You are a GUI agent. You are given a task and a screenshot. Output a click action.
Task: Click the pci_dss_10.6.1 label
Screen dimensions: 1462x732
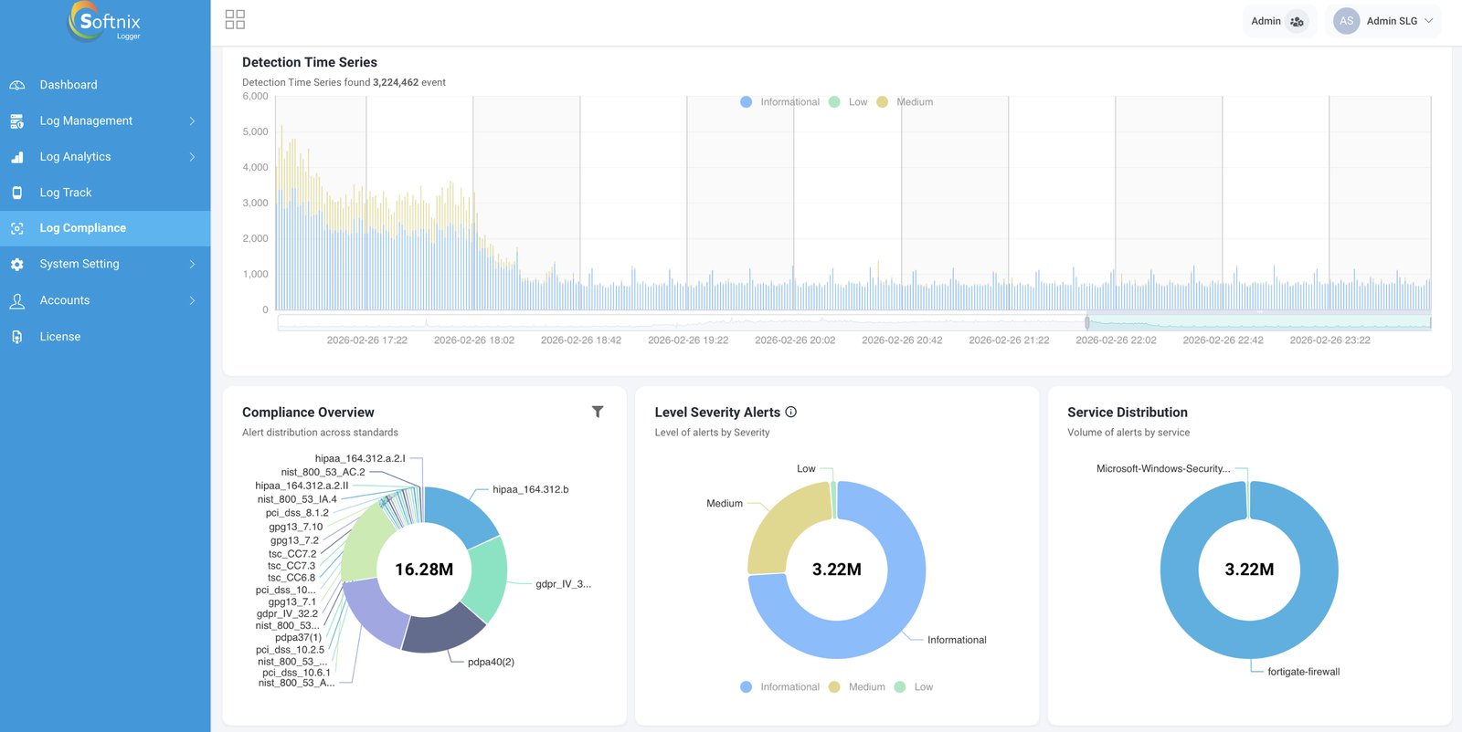coord(296,673)
